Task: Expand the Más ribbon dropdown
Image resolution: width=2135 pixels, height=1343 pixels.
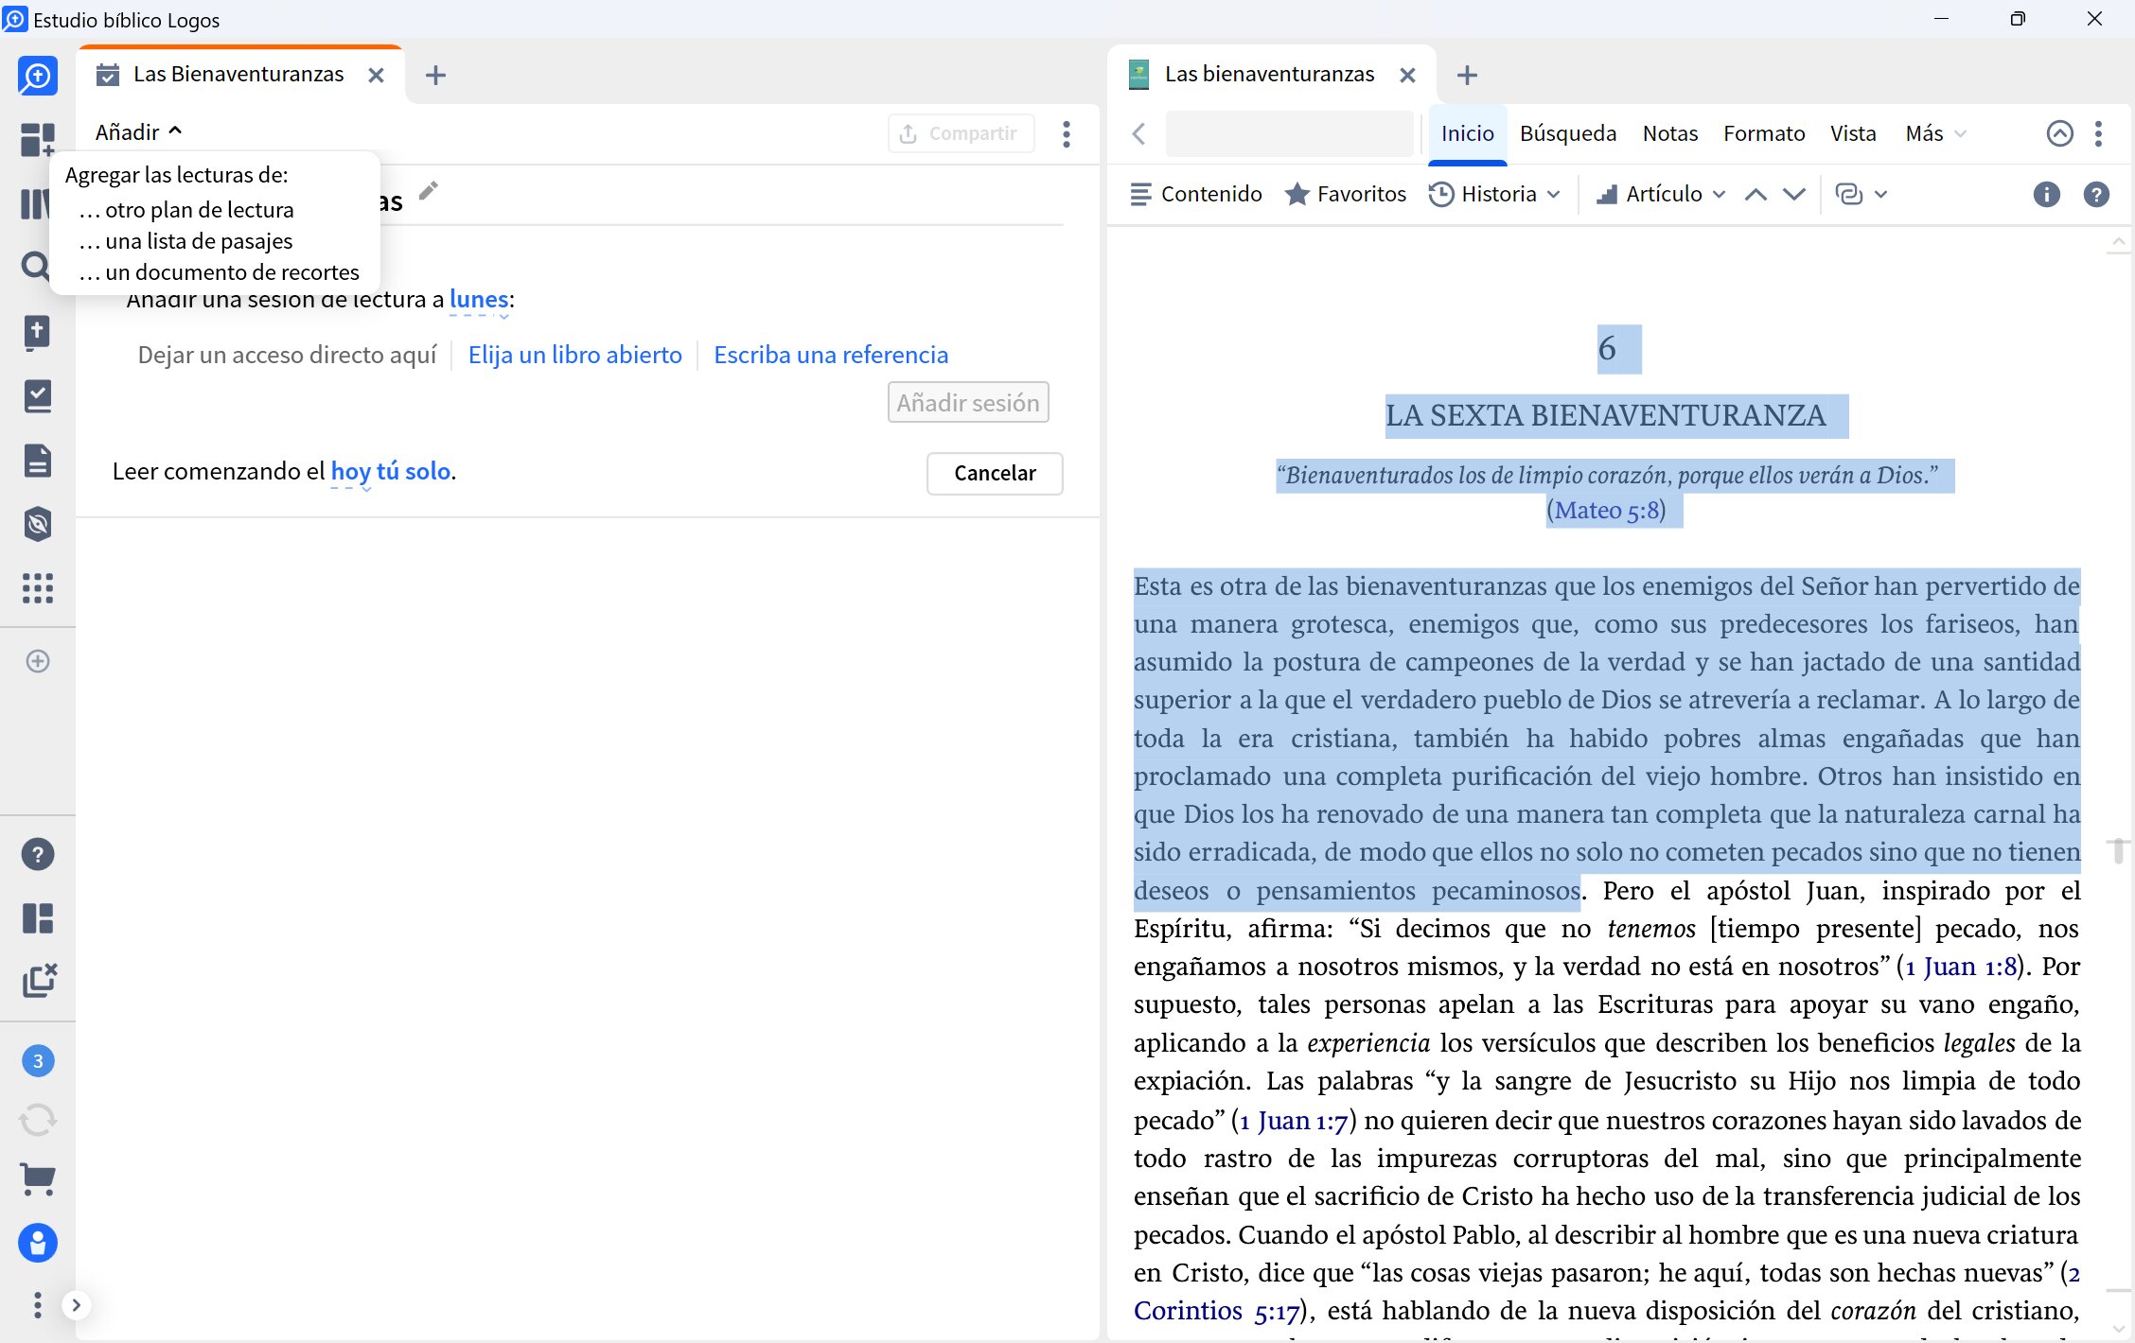Action: tap(1936, 133)
